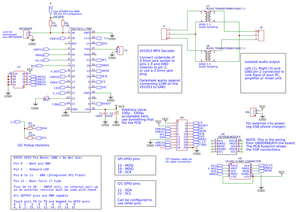
Task: Select the MISO label on TTGO pin 24
Action: [103, 65]
